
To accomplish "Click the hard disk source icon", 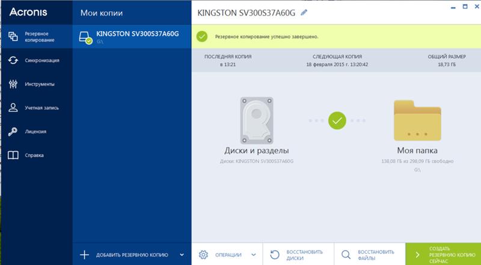I will pos(257,121).
